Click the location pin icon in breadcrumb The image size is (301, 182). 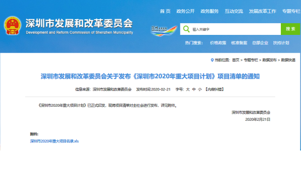pos(212,60)
